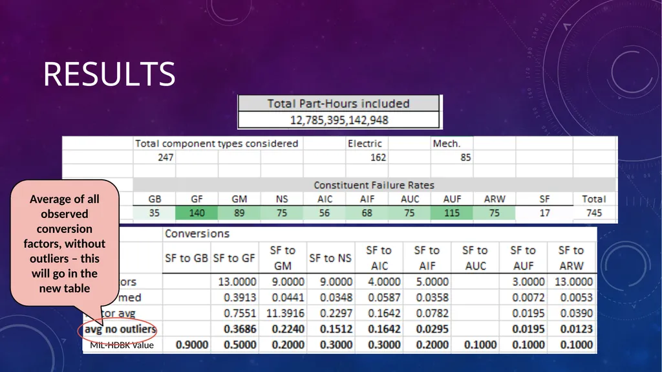This screenshot has width=662, height=372.
Task: Select the SF cell value 17
Action: click(x=544, y=213)
